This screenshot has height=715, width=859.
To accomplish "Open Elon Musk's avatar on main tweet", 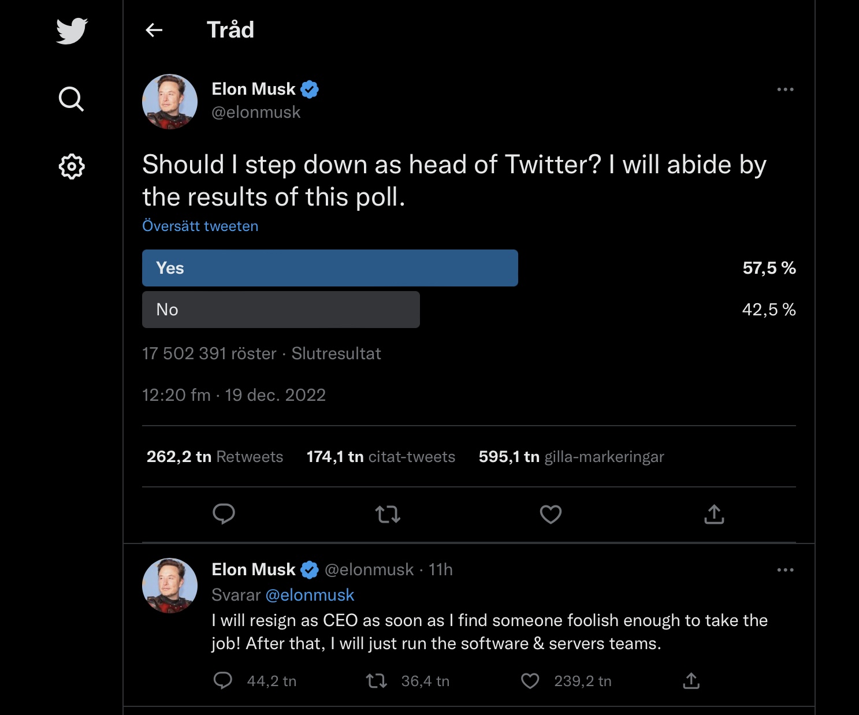I will pos(170,102).
